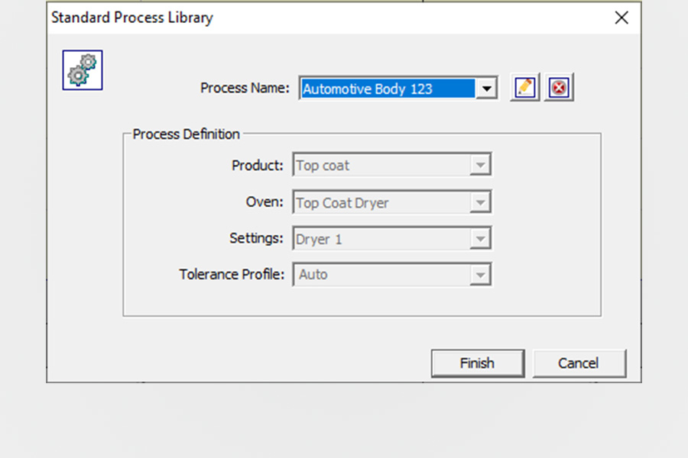688x458 pixels.
Task: Click the red delete process icon
Action: coord(559,87)
